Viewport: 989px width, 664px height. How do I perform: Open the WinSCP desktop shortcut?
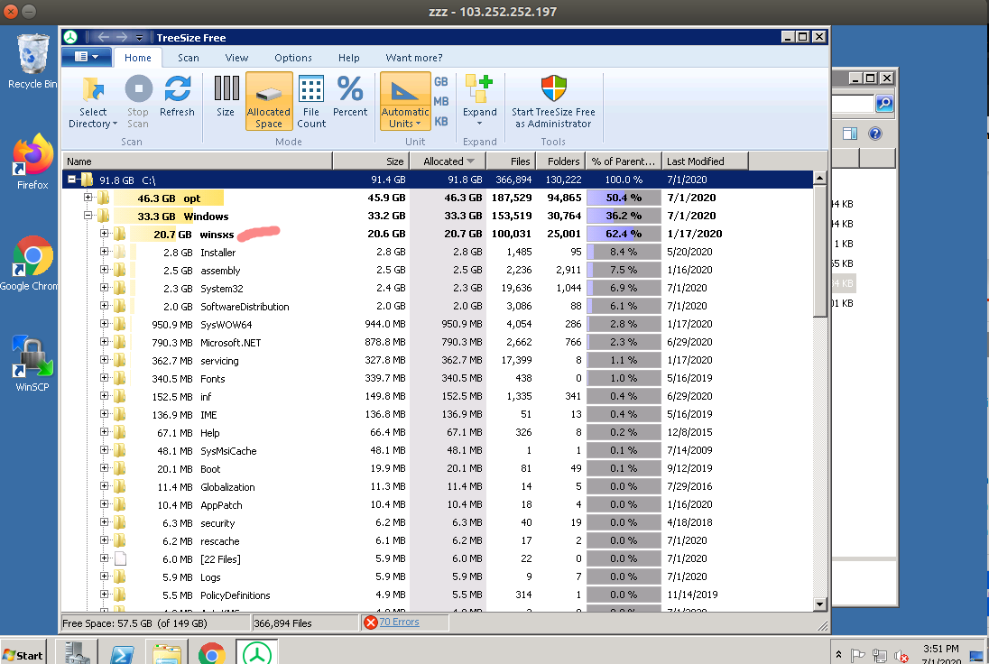coord(32,364)
